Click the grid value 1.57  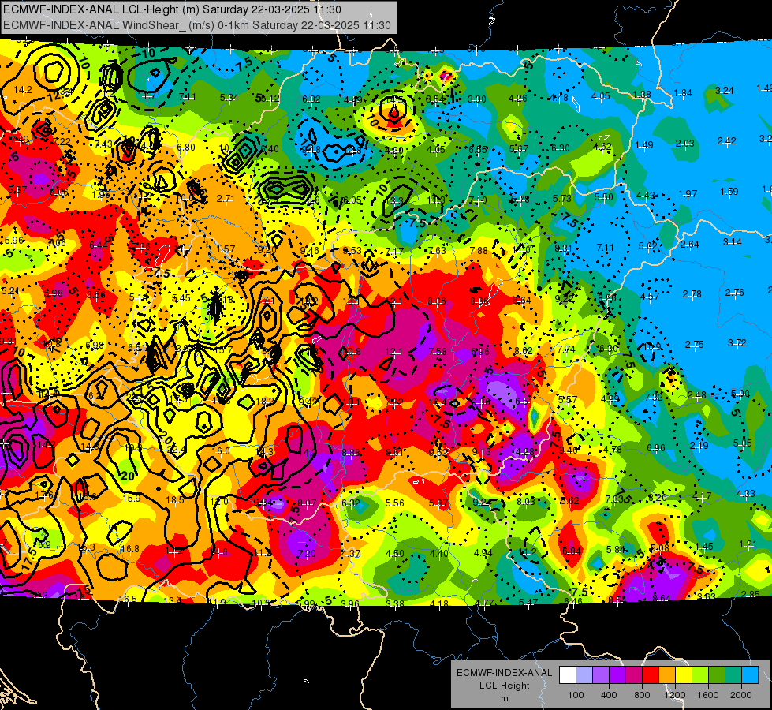coord(226,248)
